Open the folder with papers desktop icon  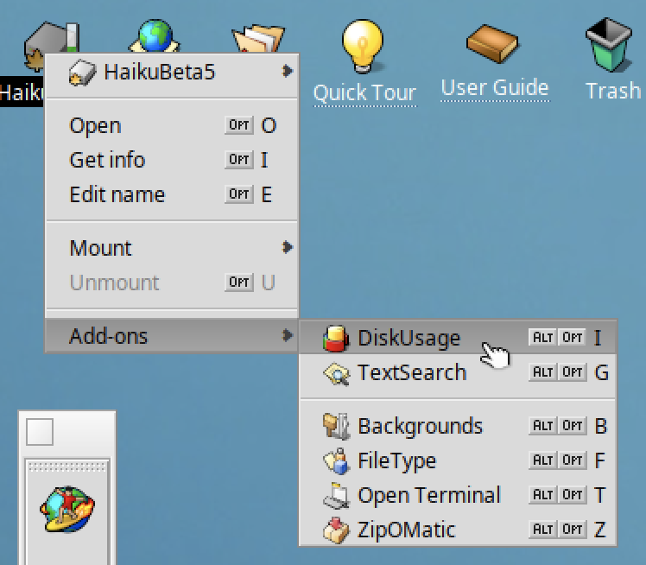258,38
